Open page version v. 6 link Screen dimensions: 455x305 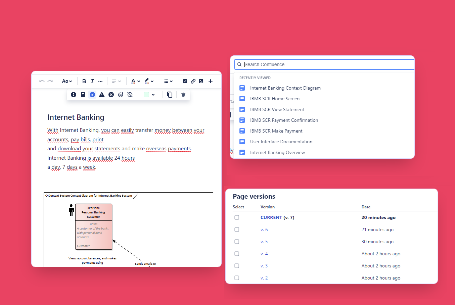(264, 230)
